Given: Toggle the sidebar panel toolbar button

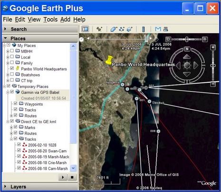Looking at the screenshot, I should click(x=86, y=29).
